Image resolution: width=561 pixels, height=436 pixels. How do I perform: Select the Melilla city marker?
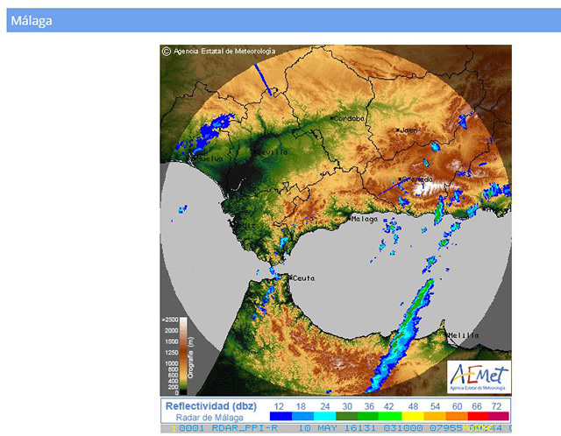point(447,334)
